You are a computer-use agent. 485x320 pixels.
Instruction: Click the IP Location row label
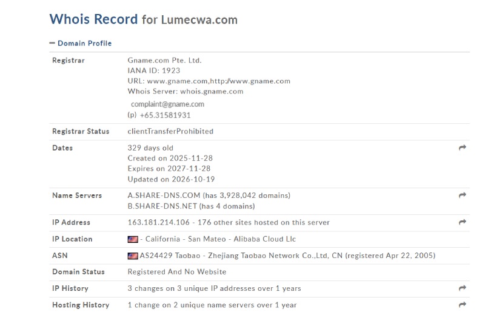(x=72, y=239)
